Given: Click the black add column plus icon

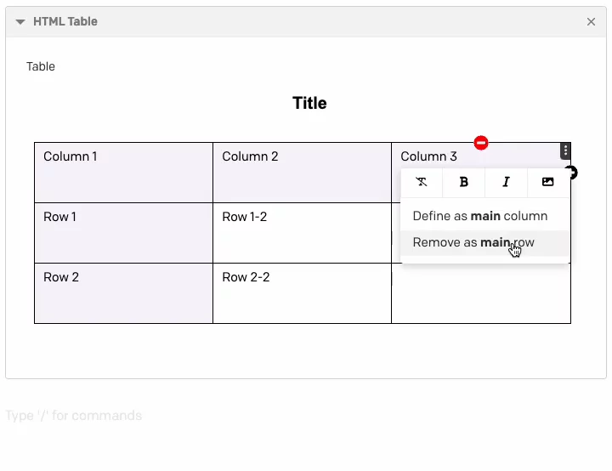Looking at the screenshot, I should pyautogui.click(x=573, y=173).
